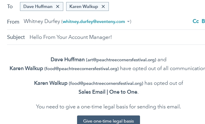Open the From sender dropdown arrow
The image size is (205, 124).
coord(129,22)
